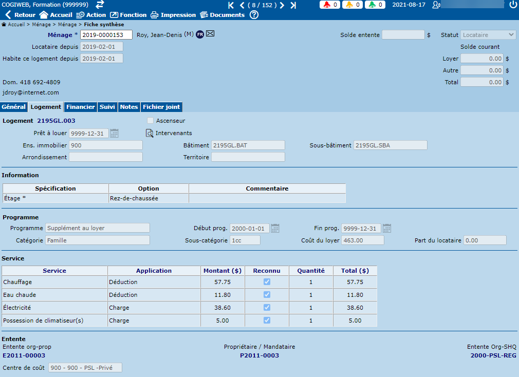
Task: Open calendar for Prêt à louer date
Action: (x=115, y=134)
